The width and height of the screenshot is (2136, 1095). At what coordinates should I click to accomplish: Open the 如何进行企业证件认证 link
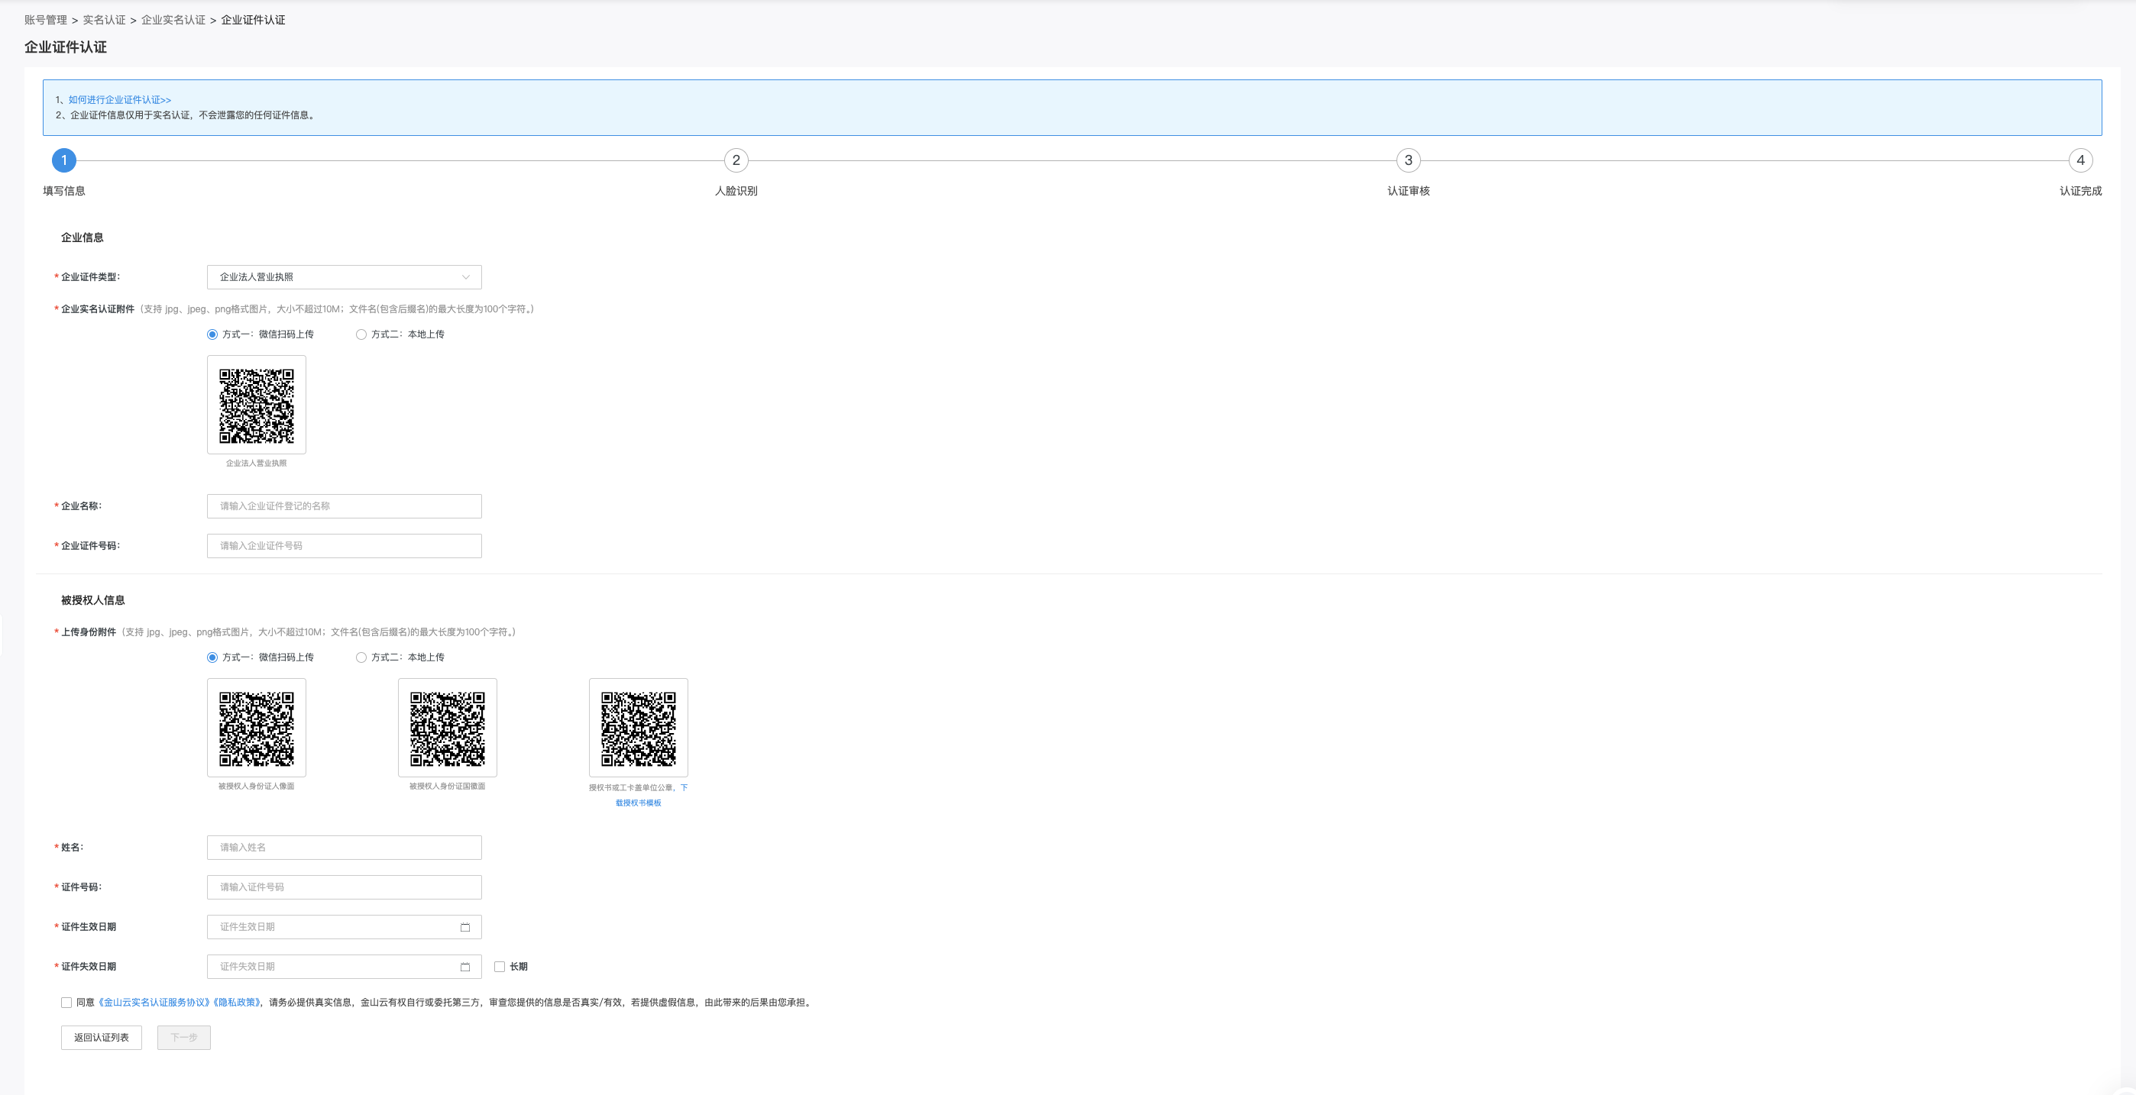tap(119, 99)
